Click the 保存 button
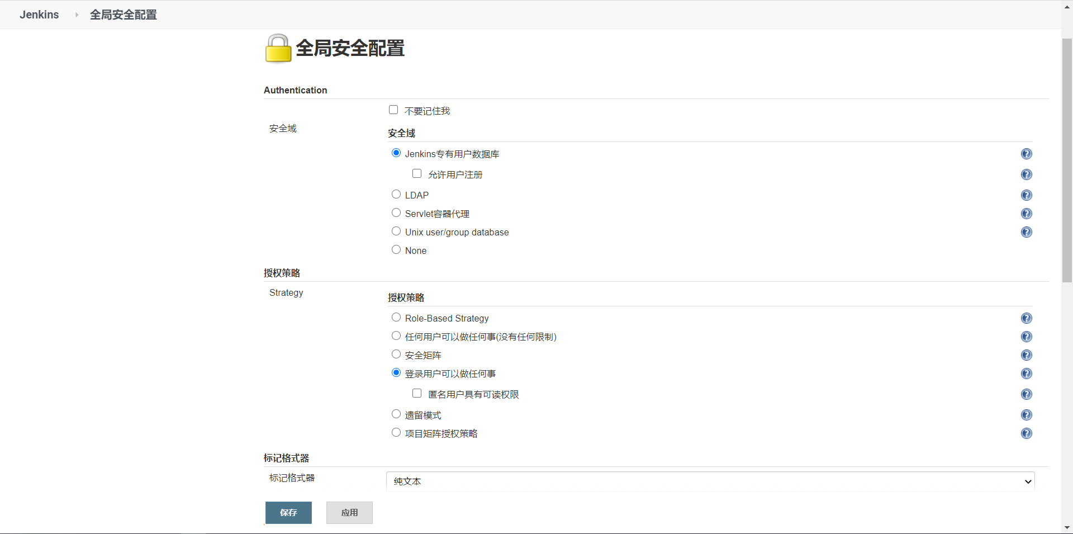This screenshot has width=1073, height=534. [288, 513]
